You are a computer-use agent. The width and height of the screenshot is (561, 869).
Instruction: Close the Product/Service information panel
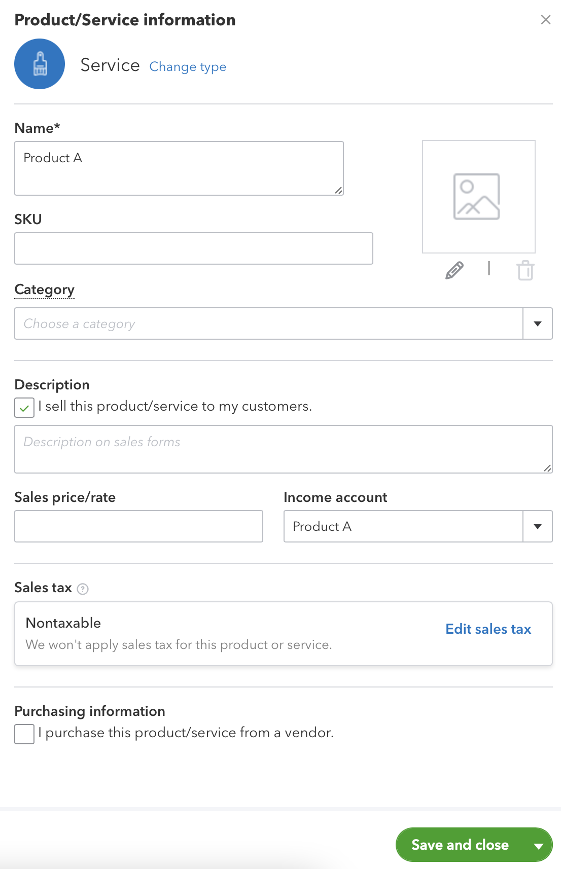(x=546, y=20)
